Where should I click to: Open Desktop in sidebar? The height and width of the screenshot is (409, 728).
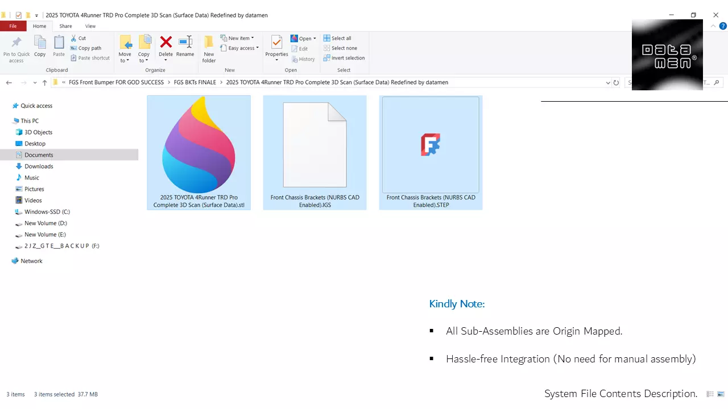pos(35,143)
